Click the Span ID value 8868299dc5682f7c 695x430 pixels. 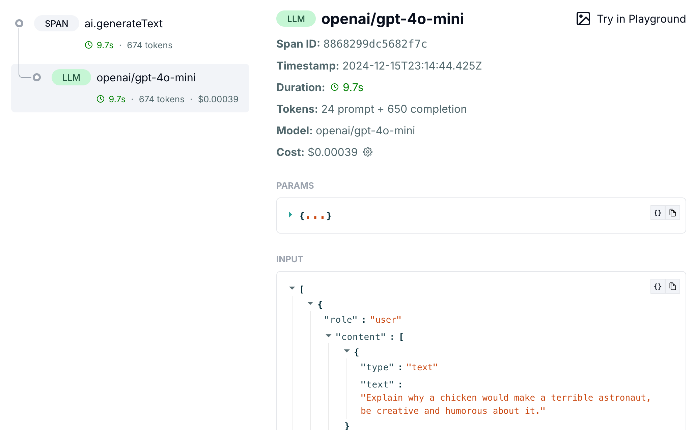coord(375,44)
